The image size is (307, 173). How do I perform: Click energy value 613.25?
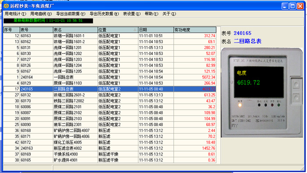(x=210, y=95)
